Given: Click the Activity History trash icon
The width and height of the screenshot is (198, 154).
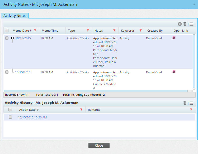Looking at the screenshot, I should (185, 103).
